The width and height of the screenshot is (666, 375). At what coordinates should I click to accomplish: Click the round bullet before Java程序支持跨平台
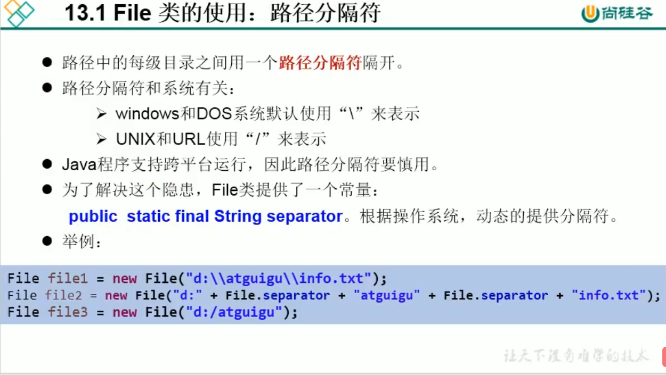(x=47, y=164)
